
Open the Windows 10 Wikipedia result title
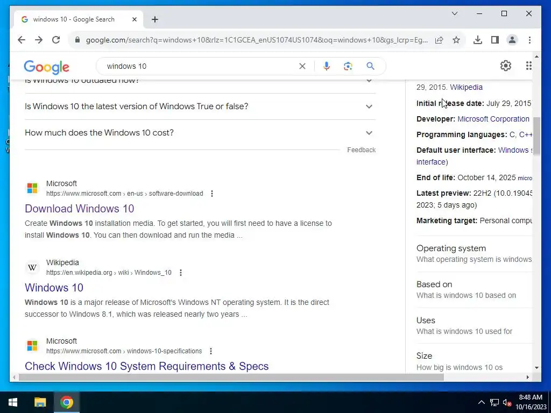click(54, 288)
